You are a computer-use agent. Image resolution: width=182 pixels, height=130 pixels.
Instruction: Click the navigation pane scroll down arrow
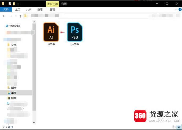[x=34, y=123]
